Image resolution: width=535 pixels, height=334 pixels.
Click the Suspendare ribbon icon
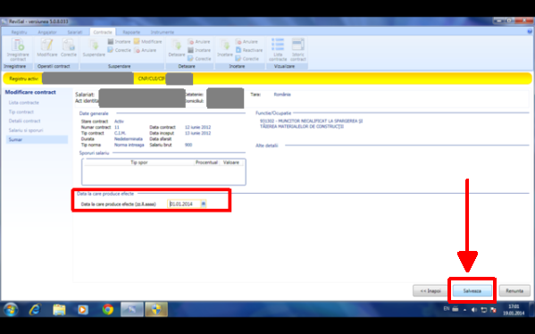pos(94,47)
